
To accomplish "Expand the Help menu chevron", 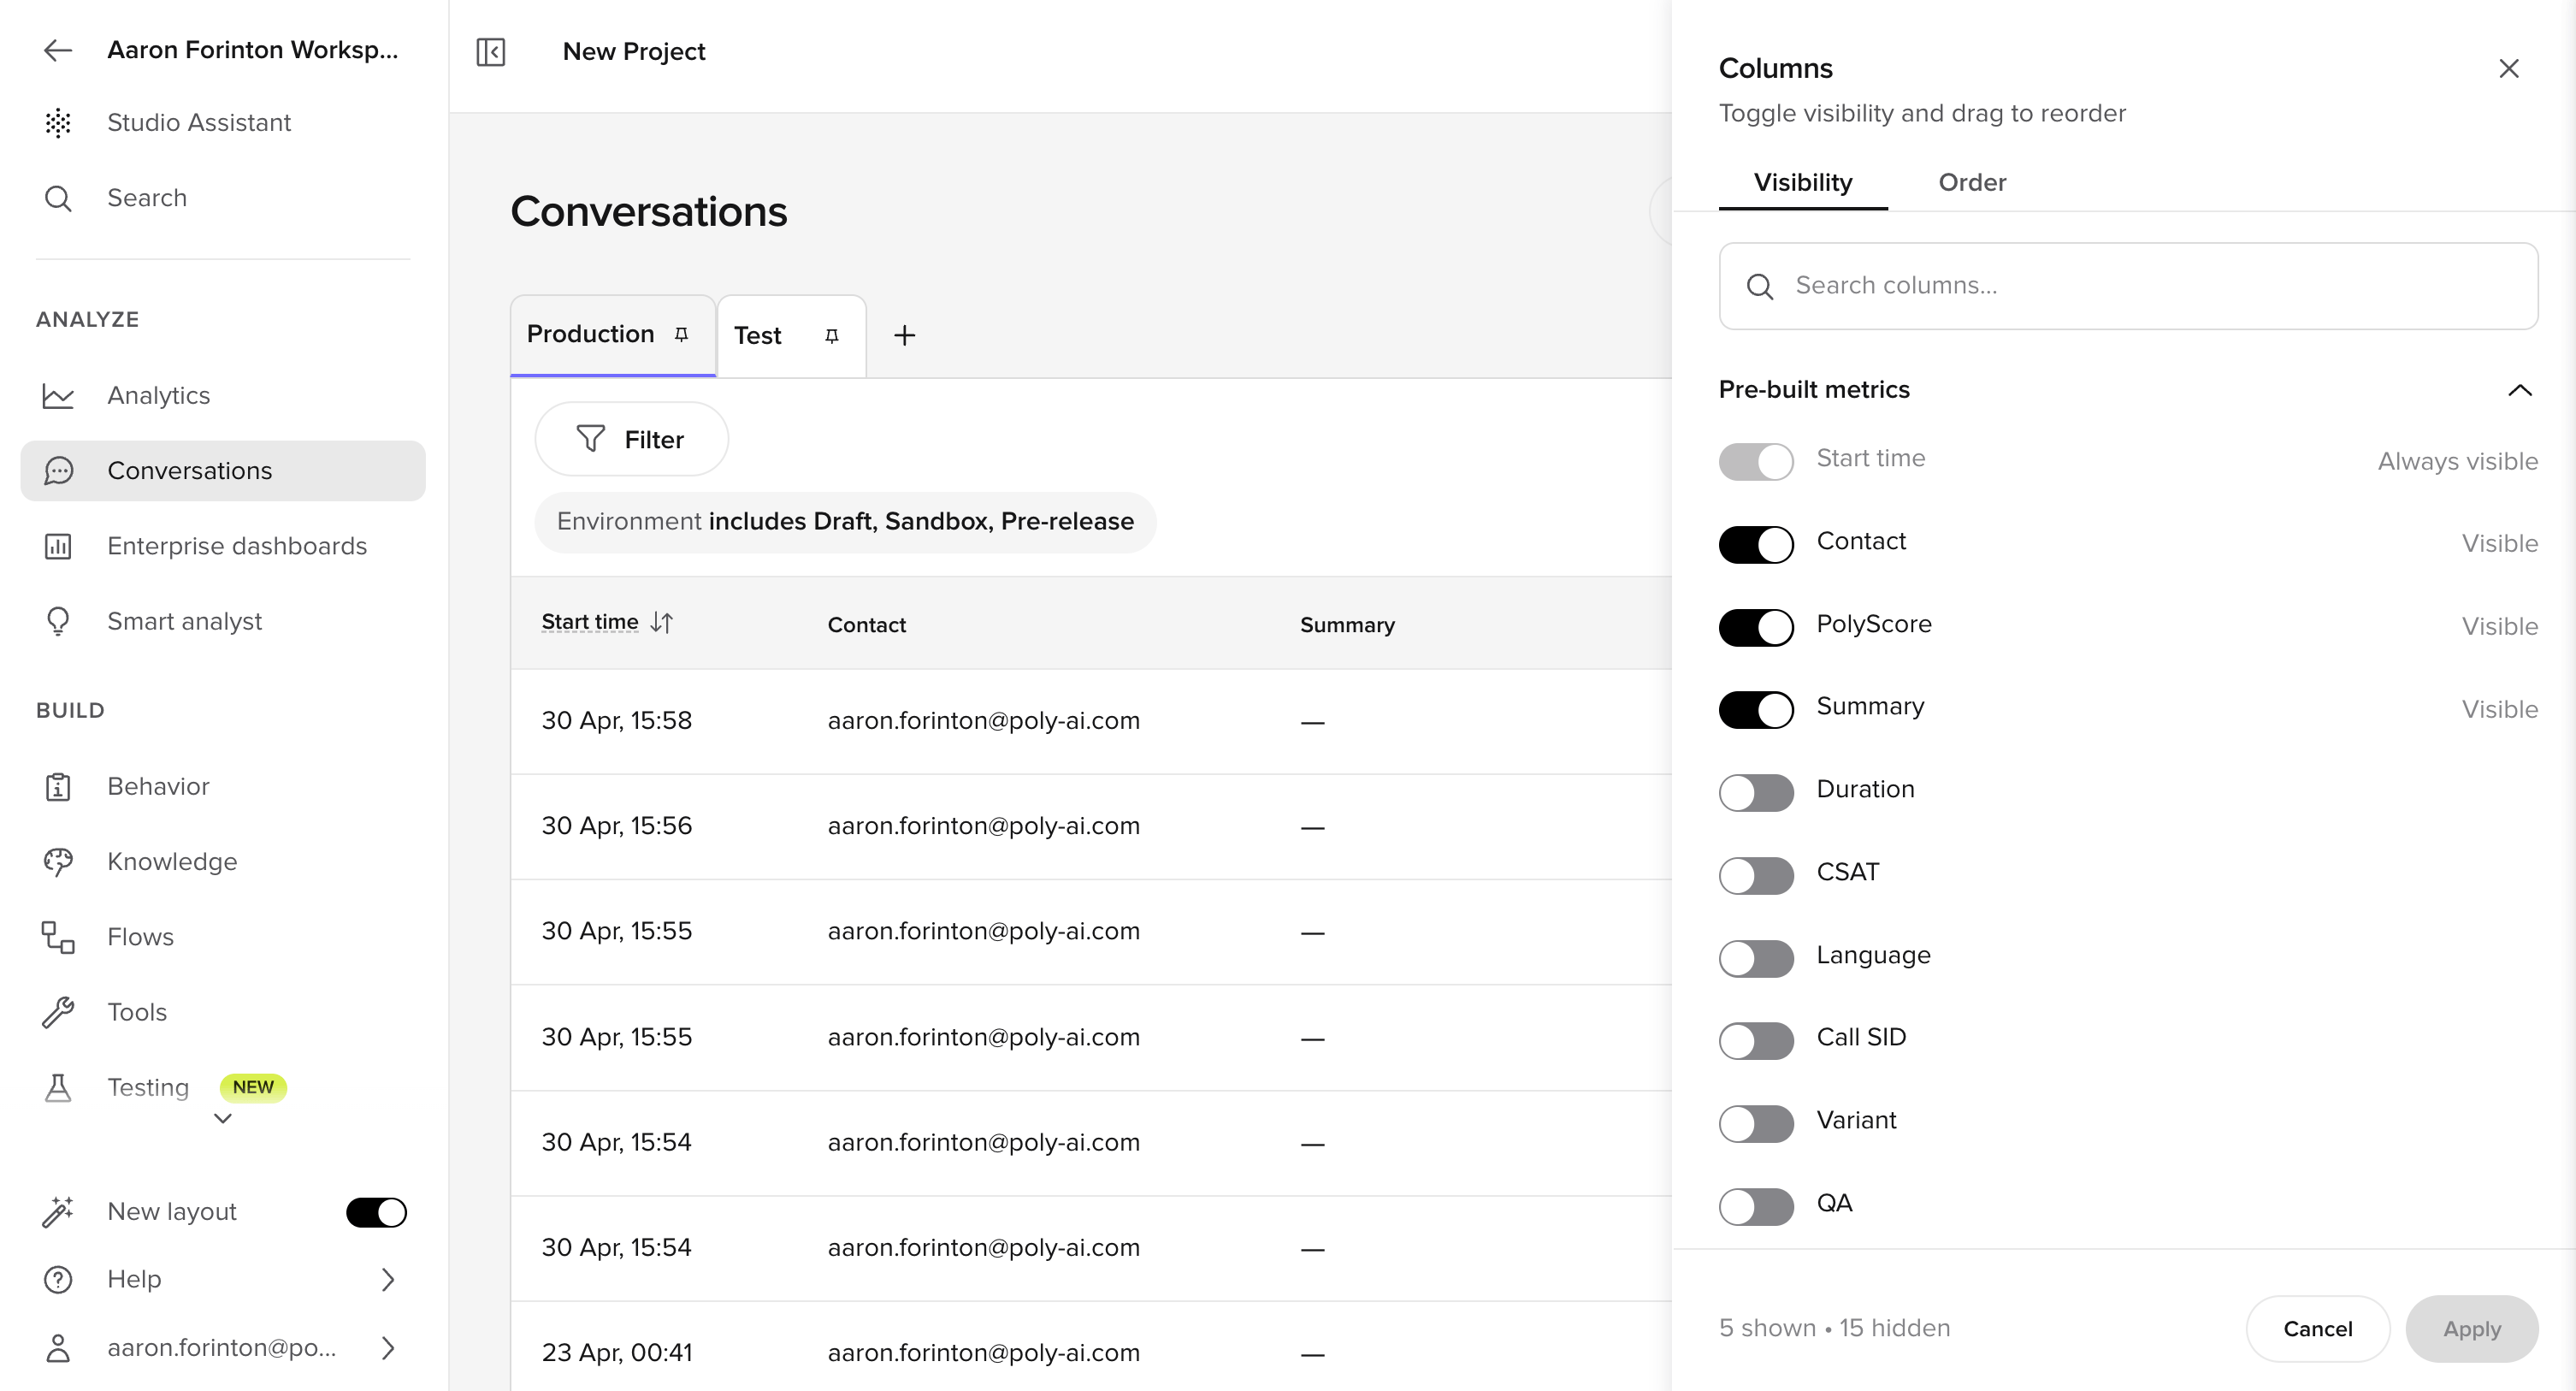I will [x=388, y=1280].
